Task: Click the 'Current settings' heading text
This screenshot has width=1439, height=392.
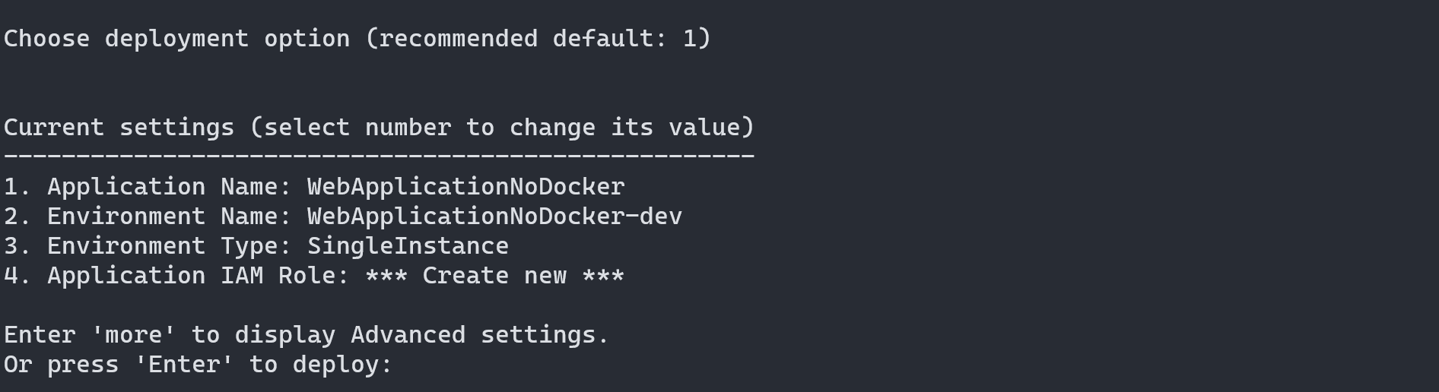Action: pos(119,127)
